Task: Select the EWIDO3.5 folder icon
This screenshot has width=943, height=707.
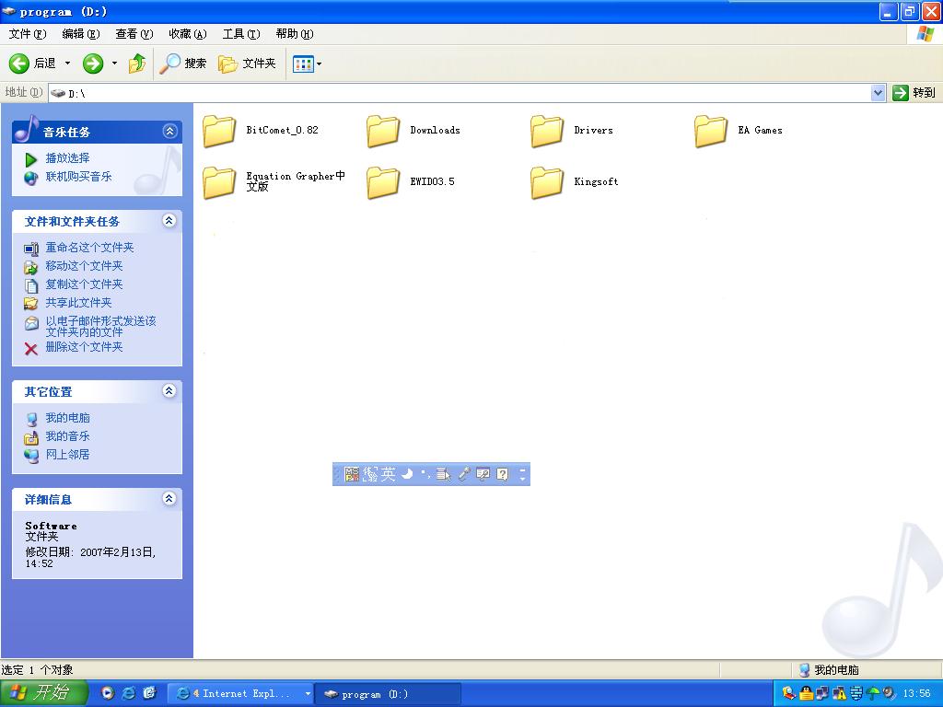Action: 383,182
